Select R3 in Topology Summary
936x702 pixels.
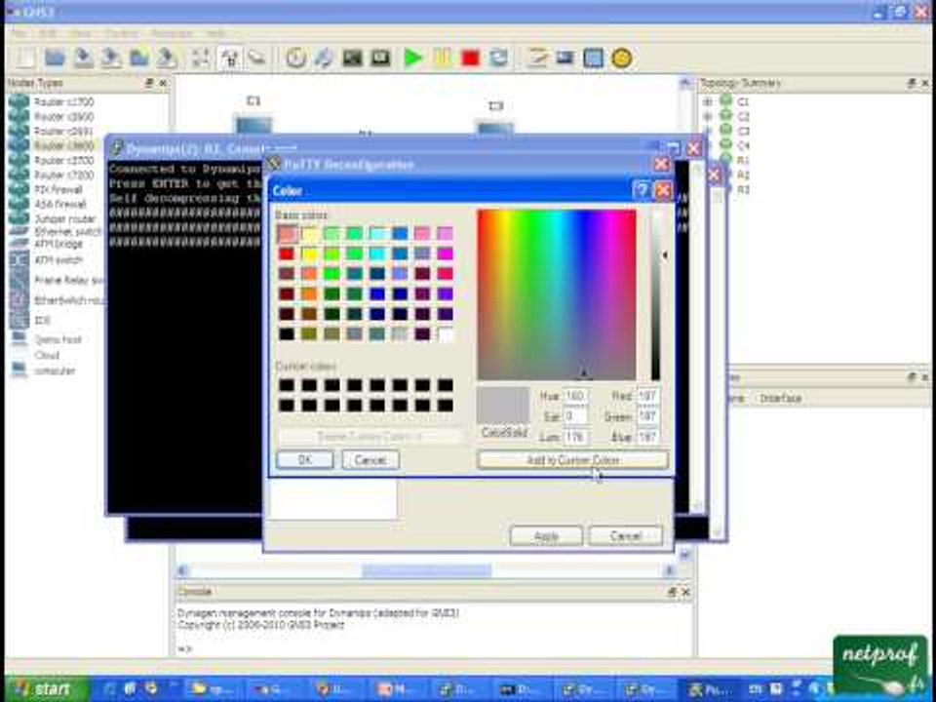click(743, 190)
